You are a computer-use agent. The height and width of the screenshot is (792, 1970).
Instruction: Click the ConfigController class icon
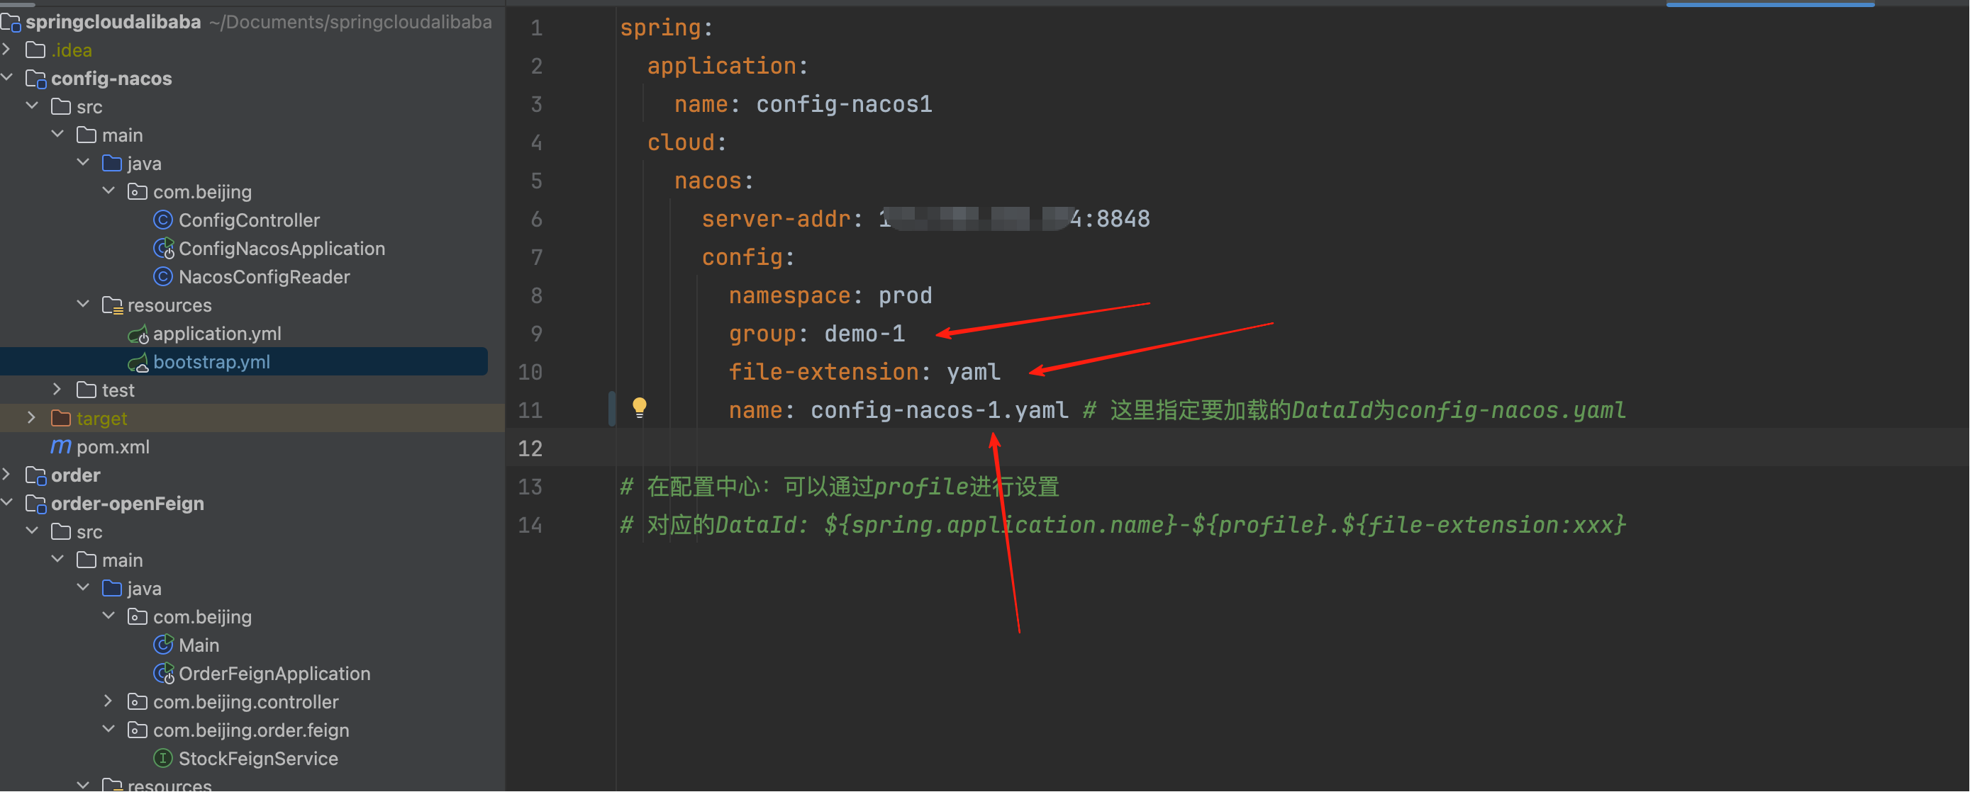[x=163, y=220]
